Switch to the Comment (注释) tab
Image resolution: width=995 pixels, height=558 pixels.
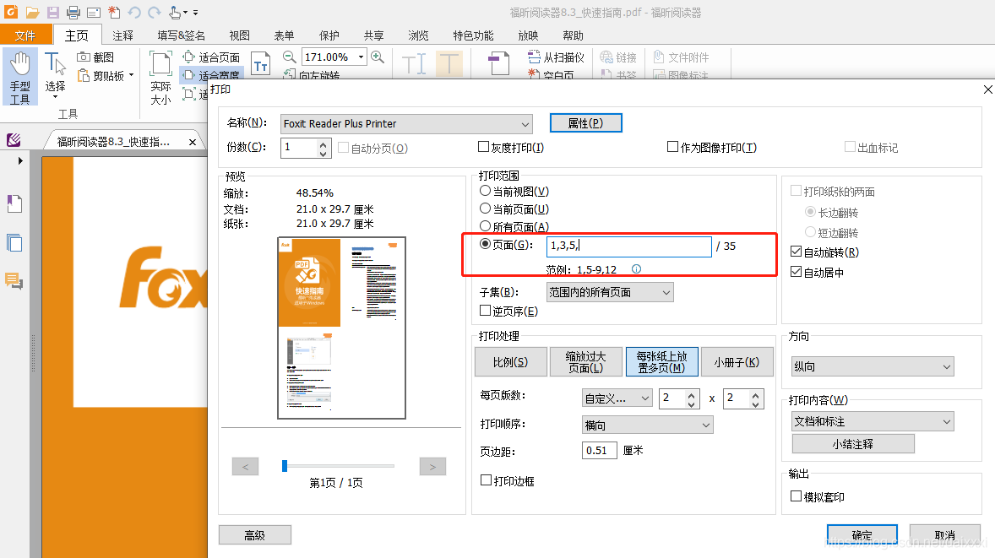coord(122,35)
